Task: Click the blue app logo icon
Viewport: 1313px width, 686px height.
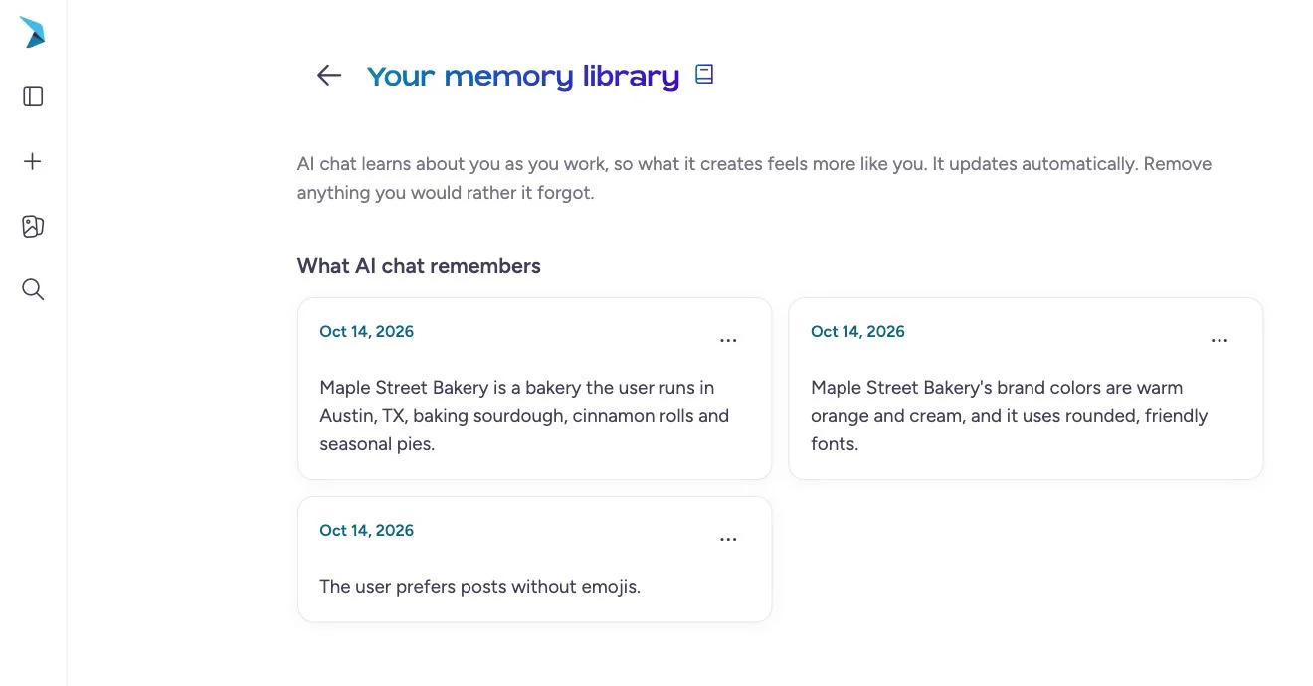Action: click(33, 32)
